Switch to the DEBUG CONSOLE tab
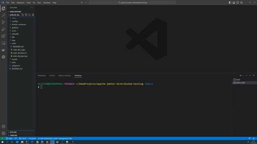The image size is (257, 144). tap(65, 76)
